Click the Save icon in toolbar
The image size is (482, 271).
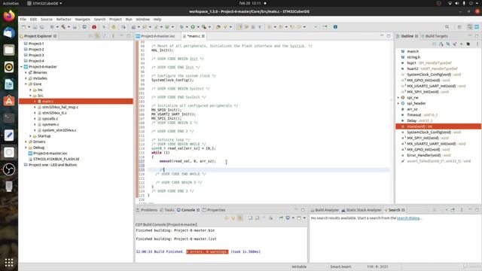[x=35, y=27]
